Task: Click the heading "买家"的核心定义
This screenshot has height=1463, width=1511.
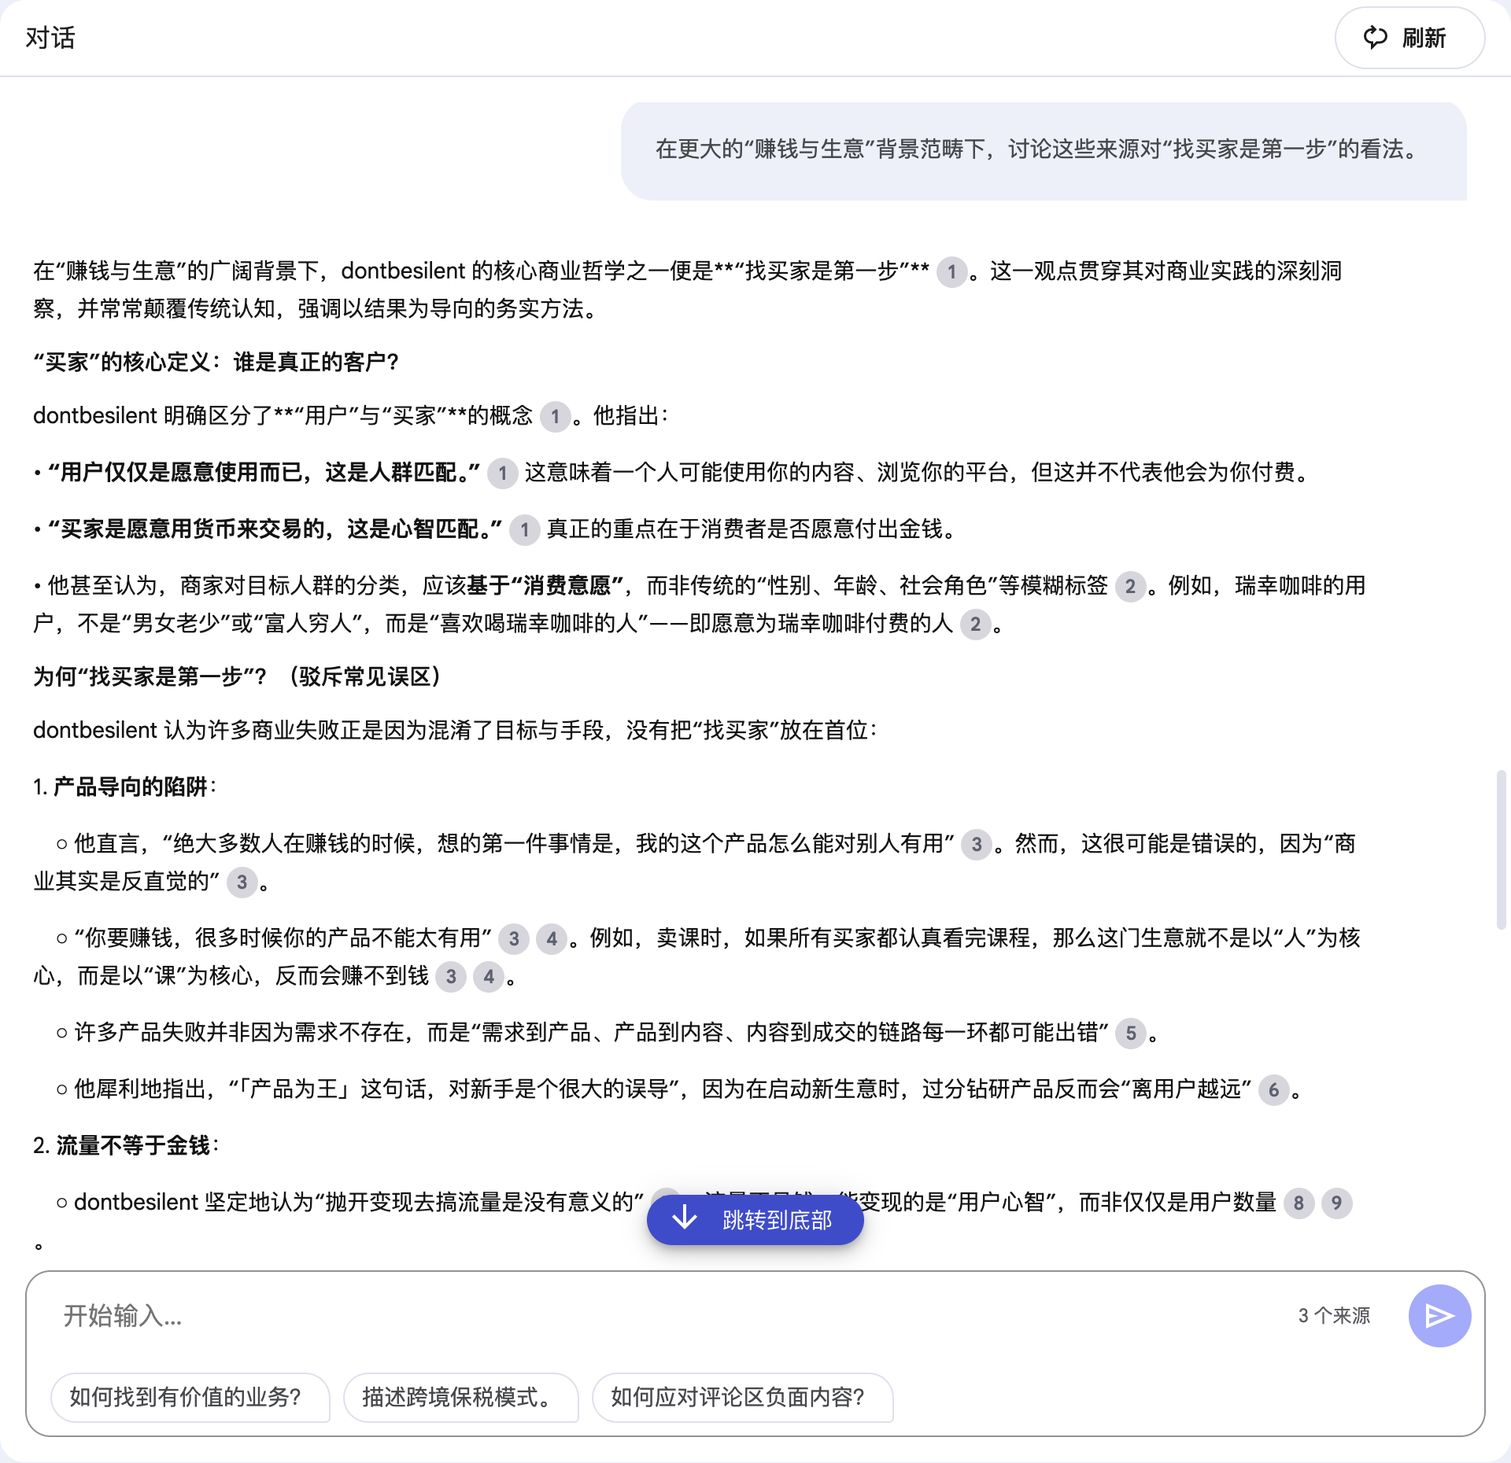Action: click(x=216, y=363)
